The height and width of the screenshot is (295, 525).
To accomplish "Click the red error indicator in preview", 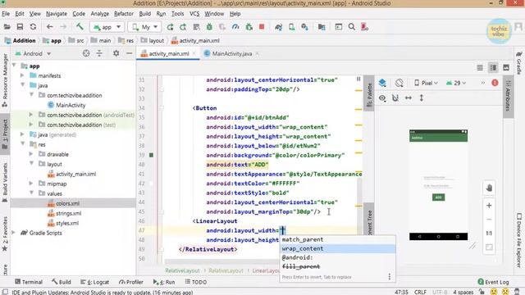I will tap(495, 83).
